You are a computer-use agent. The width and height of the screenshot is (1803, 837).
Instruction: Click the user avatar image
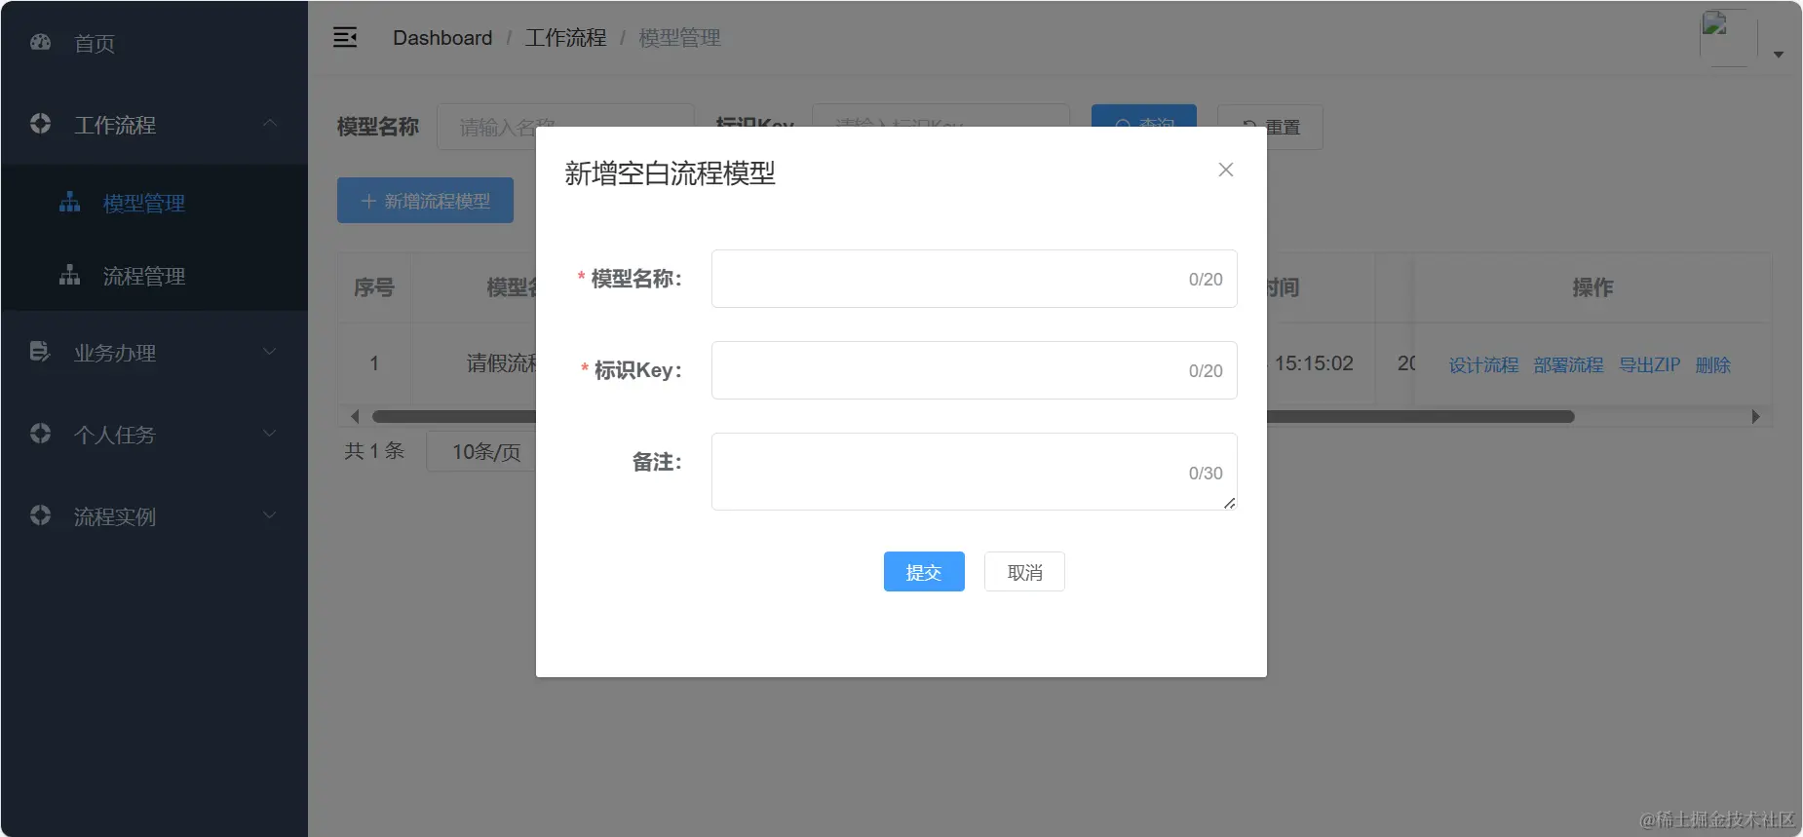(1728, 38)
